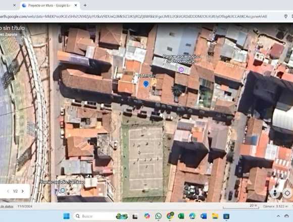Click the 1/2 page counter

15,191
